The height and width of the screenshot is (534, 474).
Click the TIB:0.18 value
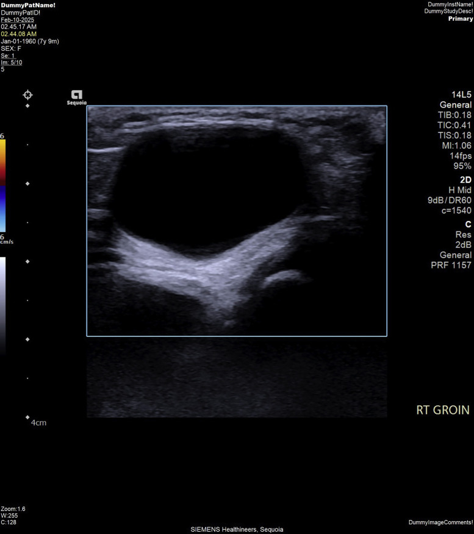click(x=454, y=115)
